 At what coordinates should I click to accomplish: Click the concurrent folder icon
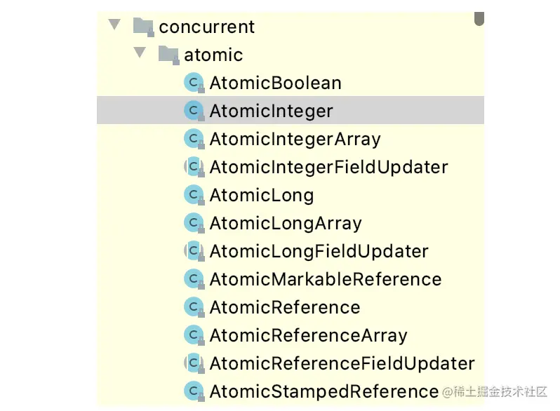click(x=144, y=27)
